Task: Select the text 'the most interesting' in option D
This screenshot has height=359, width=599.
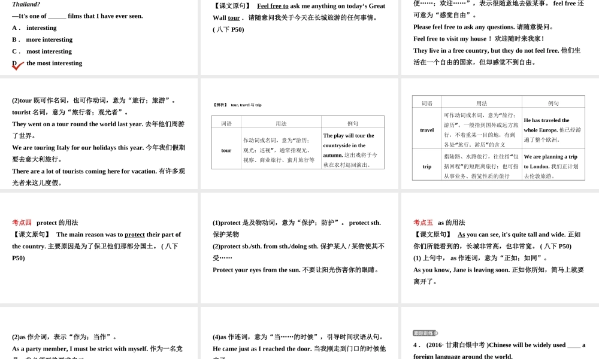Action: [55, 63]
